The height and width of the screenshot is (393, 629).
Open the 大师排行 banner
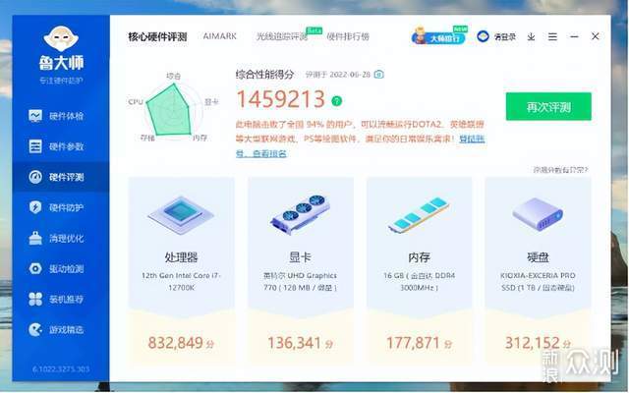pyautogui.click(x=438, y=37)
